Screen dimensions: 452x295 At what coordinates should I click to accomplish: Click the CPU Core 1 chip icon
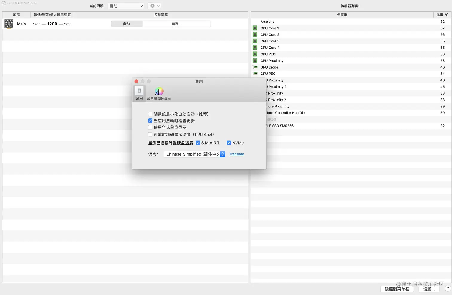tap(255, 28)
